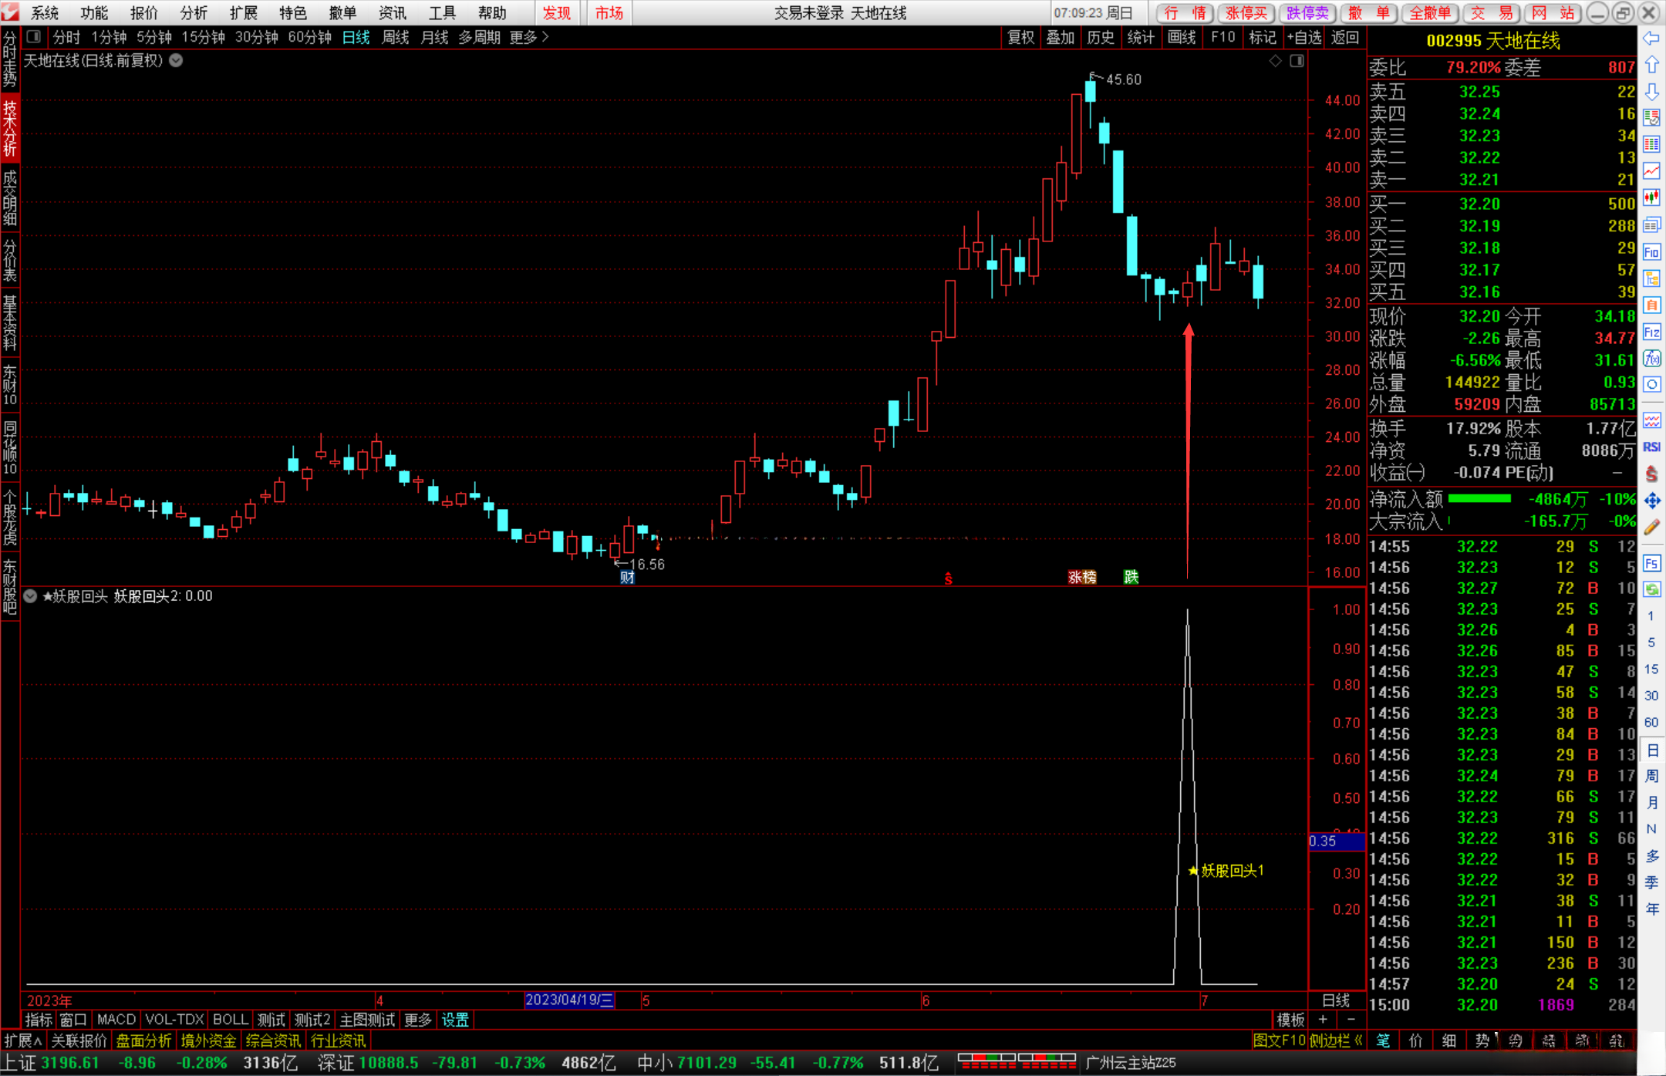Image resolution: width=1666 pixels, height=1076 pixels.
Task: Click the pencil drawing tool icon
Action: (1651, 528)
